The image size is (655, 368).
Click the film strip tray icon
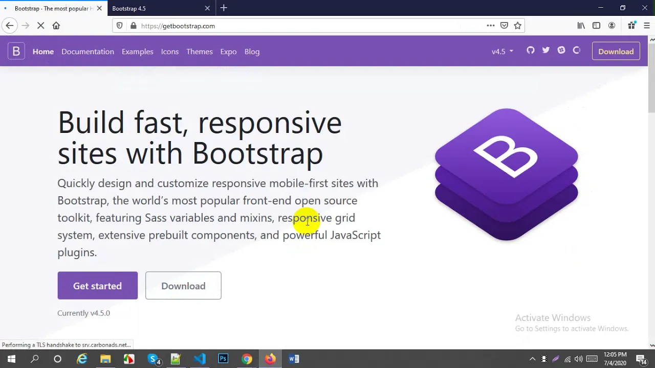544,359
